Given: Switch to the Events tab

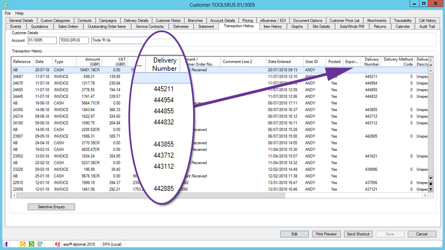Looking at the screenshot, I should [x=15, y=27].
